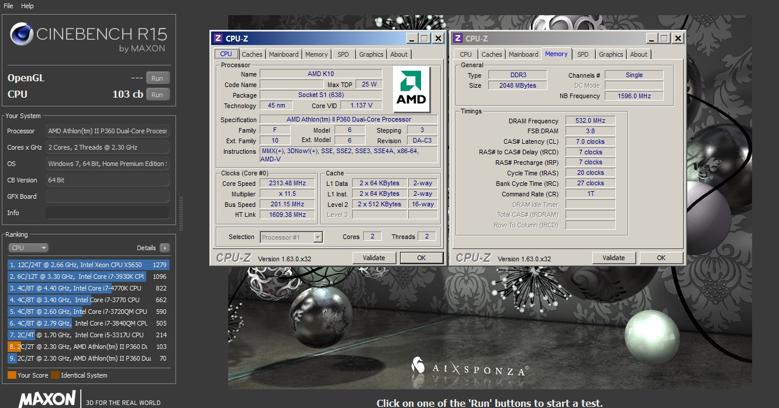Open the File menu in Cinebench
The width and height of the screenshot is (779, 408).
8,6
